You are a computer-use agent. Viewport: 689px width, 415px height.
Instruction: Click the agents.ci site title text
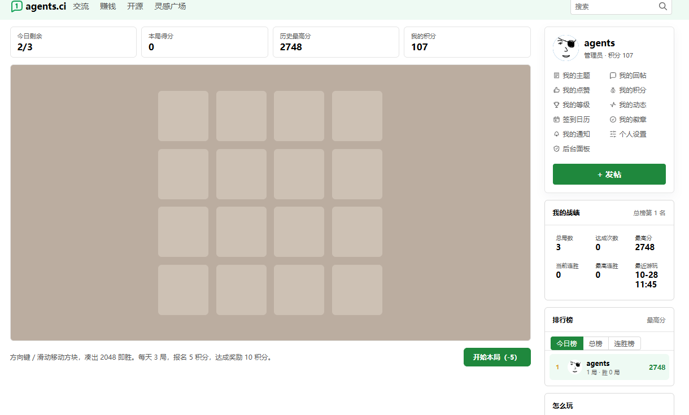[46, 6]
